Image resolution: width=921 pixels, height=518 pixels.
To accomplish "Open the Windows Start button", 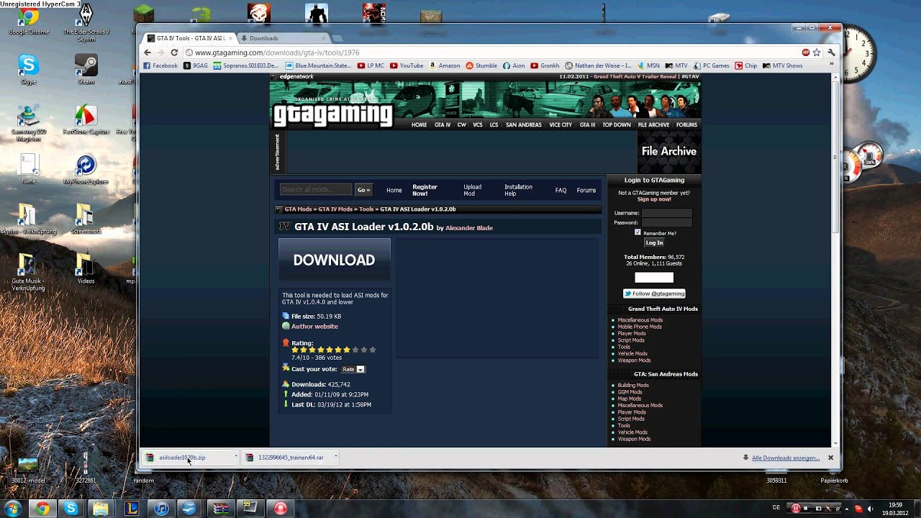I will coord(12,509).
